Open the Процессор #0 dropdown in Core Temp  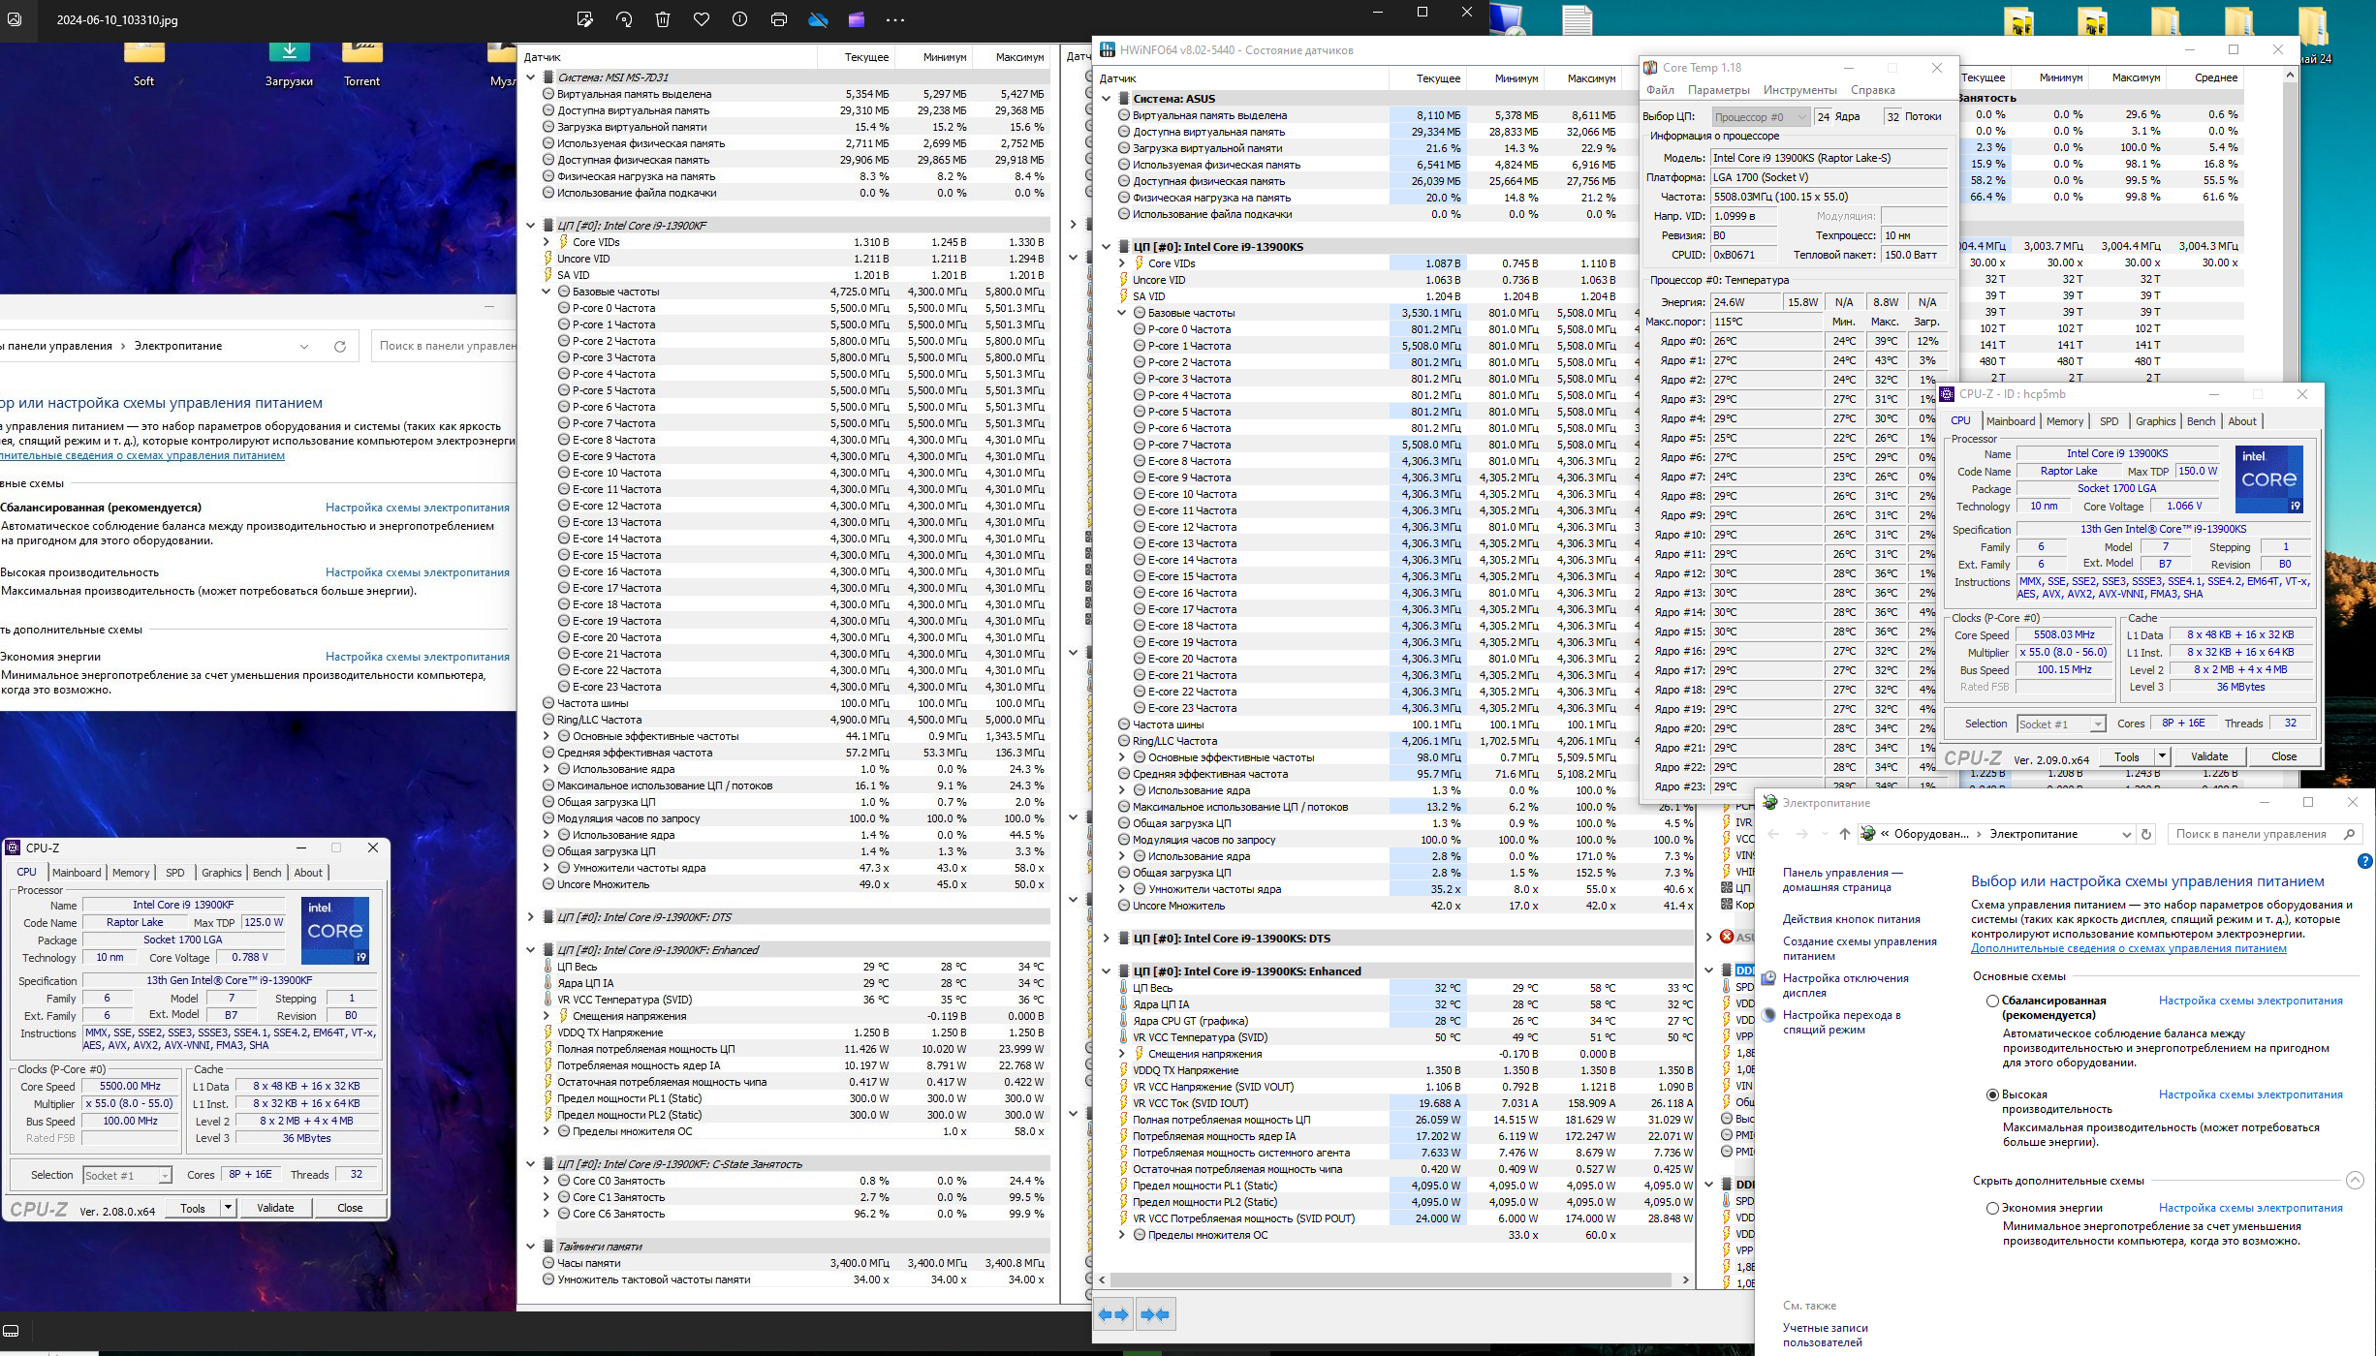point(1761,117)
